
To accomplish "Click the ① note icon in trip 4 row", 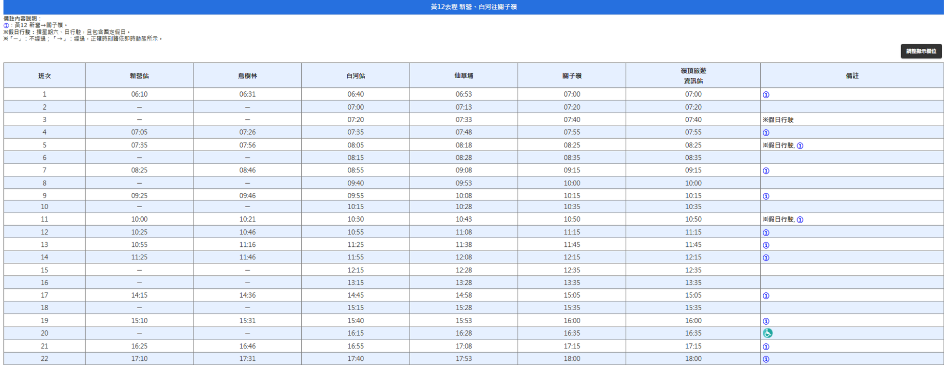I will point(766,133).
